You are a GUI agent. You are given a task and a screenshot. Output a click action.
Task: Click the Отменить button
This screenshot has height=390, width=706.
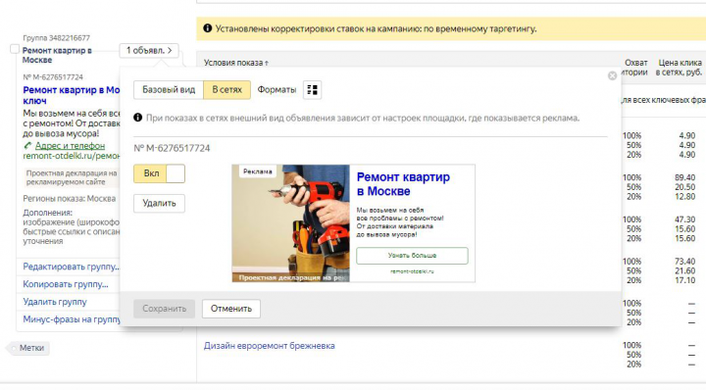pyautogui.click(x=231, y=309)
